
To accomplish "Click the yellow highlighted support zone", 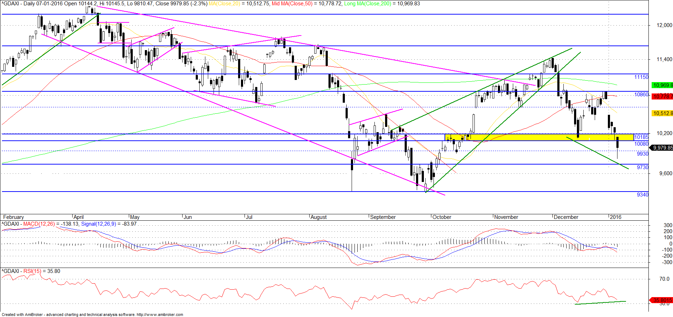I will tap(539, 137).
